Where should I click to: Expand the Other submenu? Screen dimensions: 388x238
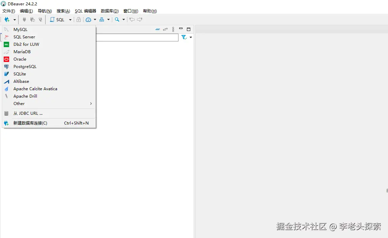49,103
